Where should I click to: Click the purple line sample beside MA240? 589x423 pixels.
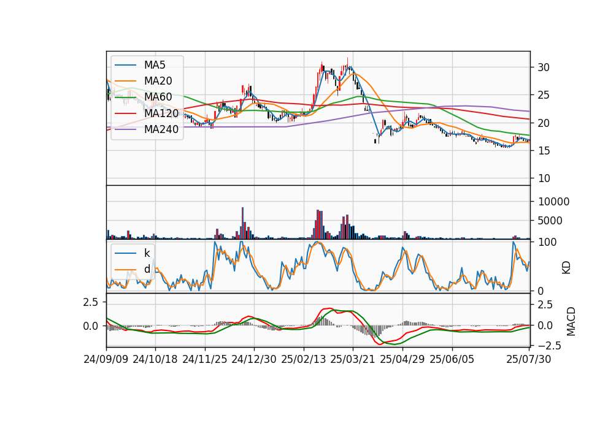coord(125,129)
